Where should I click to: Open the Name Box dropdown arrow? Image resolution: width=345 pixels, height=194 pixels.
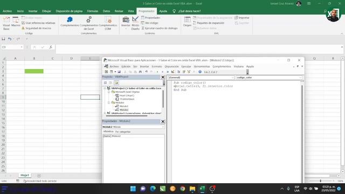pos(22,47)
